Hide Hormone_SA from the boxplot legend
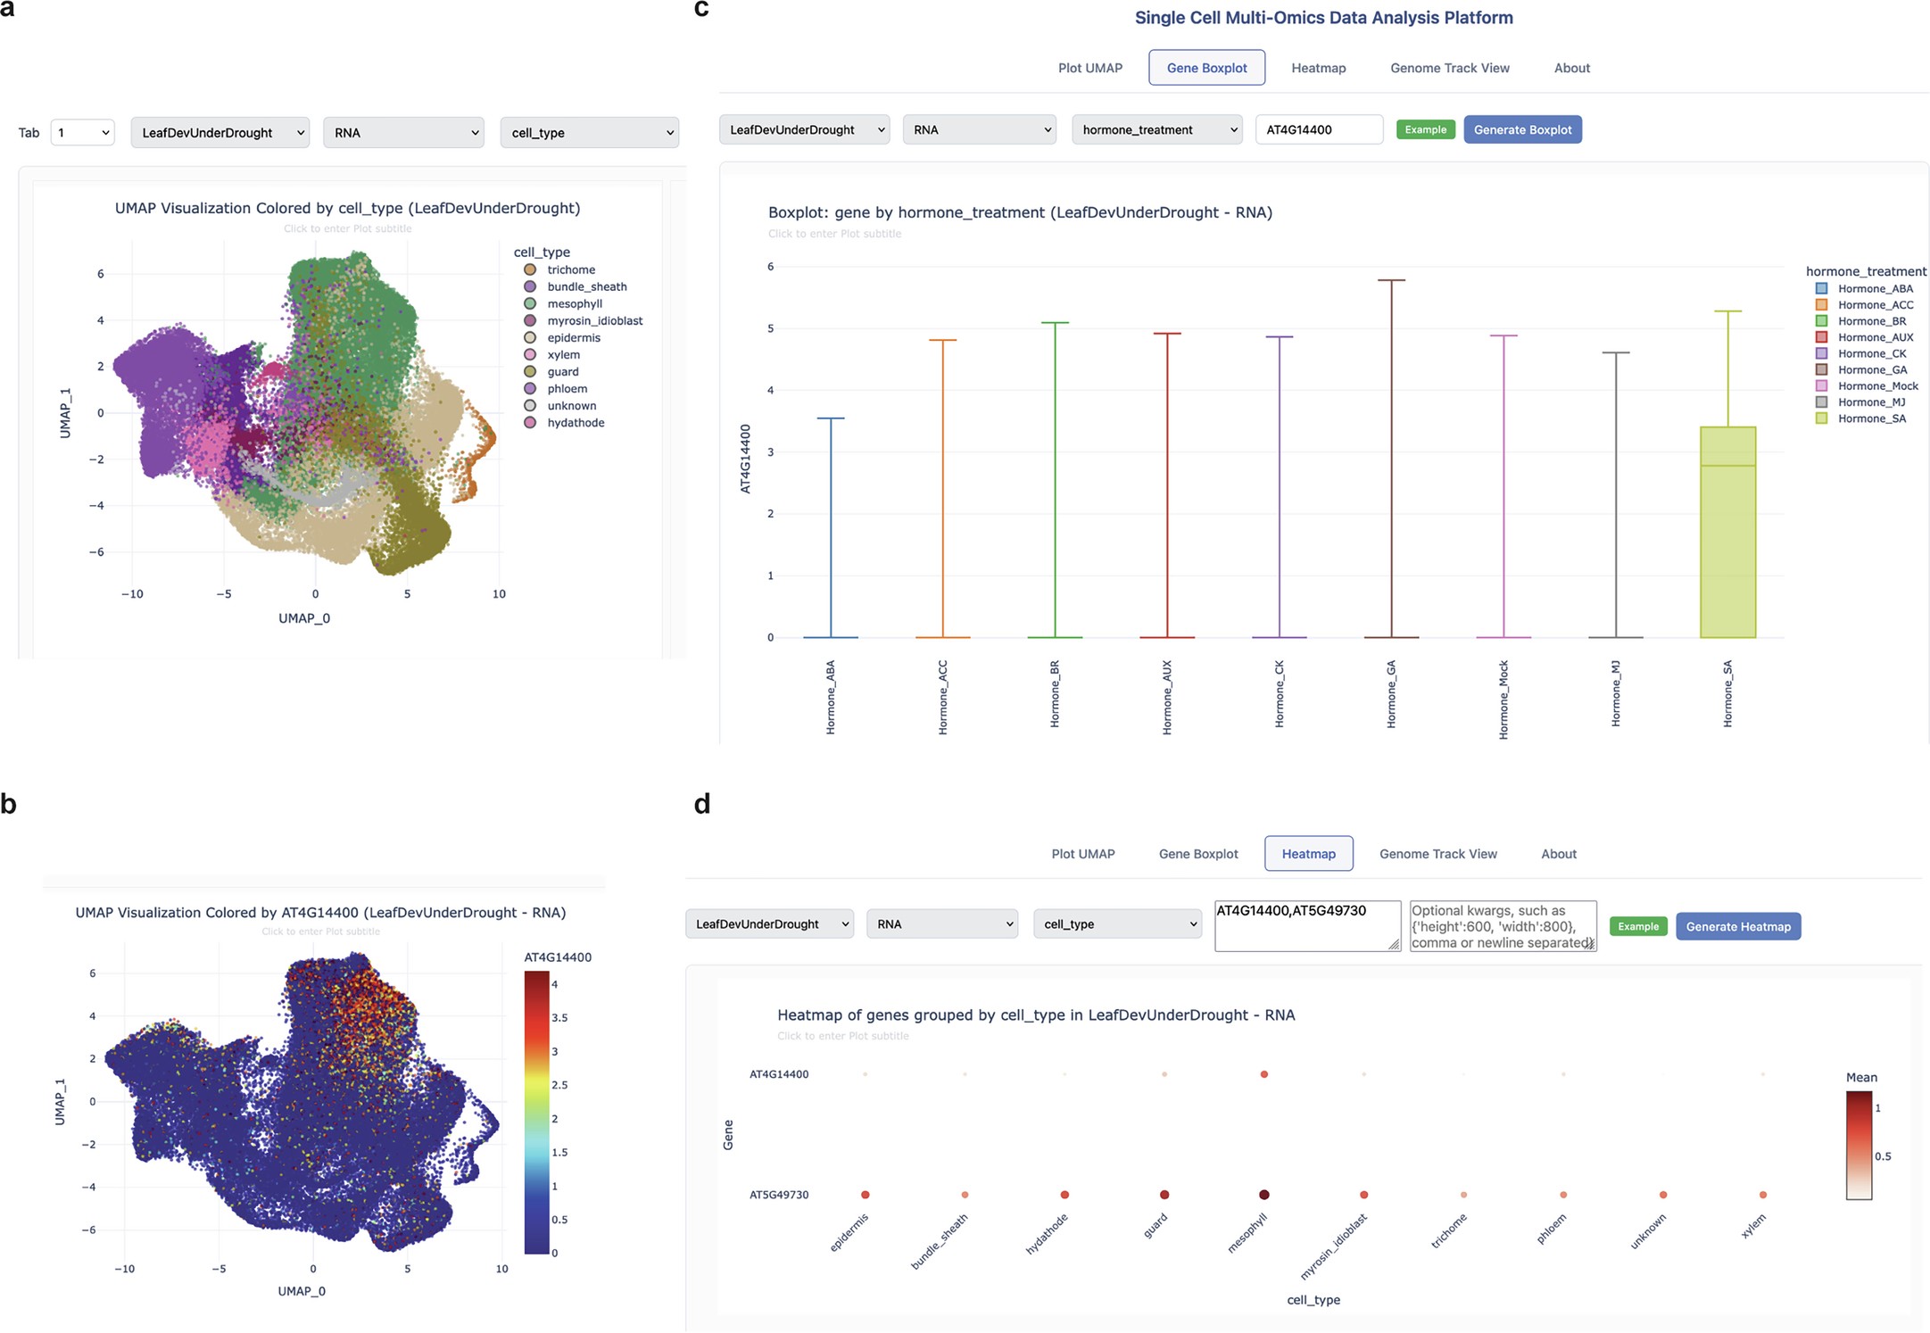This screenshot has height=1333, width=1930. click(1865, 418)
